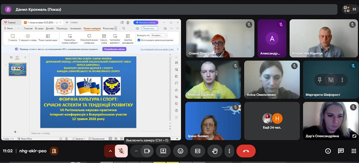The width and height of the screenshot is (359, 163).
Task: Expand more ribbon tabs chevron after Рецензир
Action: tap(116, 29)
